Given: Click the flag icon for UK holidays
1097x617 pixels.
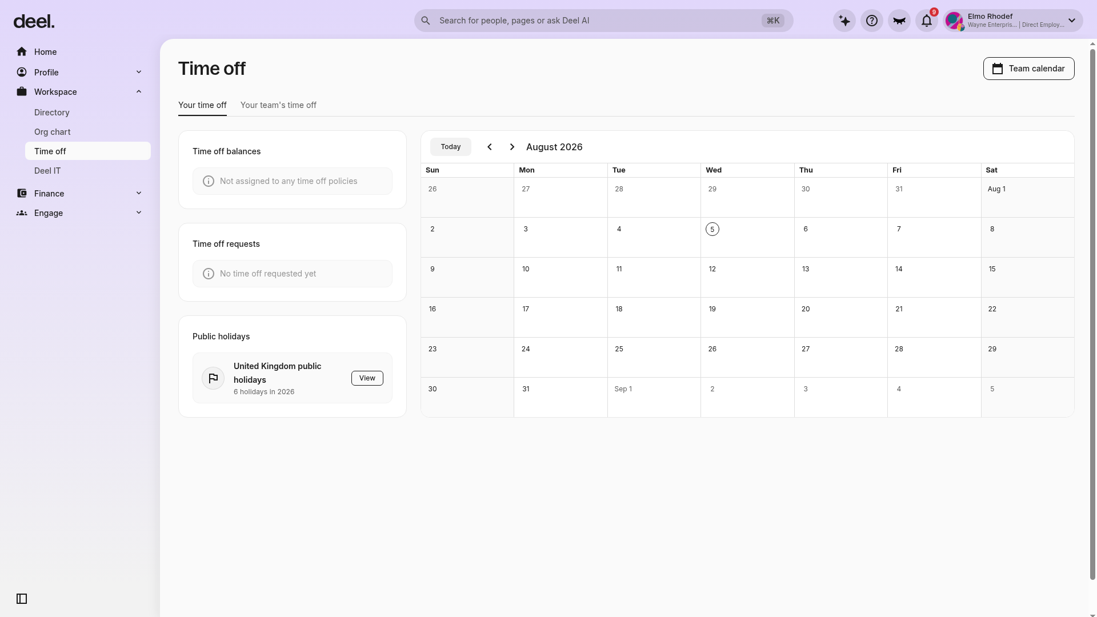Looking at the screenshot, I should tap(213, 378).
